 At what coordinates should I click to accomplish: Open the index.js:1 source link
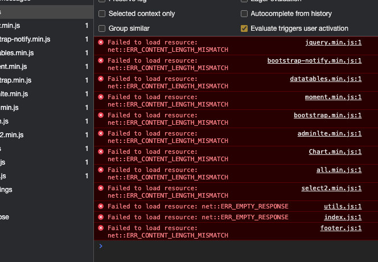(x=343, y=217)
